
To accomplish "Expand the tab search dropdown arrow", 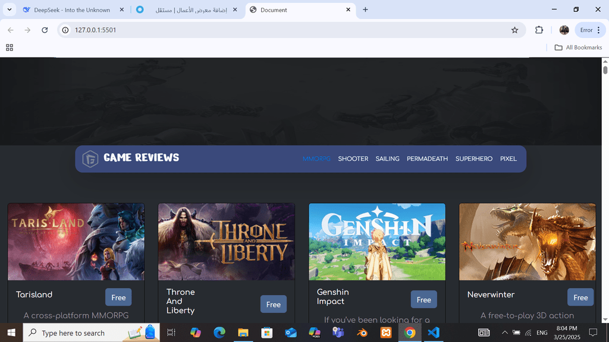I will [x=10, y=9].
